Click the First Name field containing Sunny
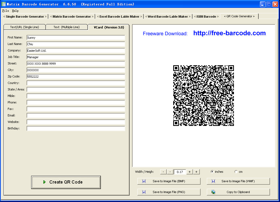The width and height of the screenshot is (280, 202). (76, 37)
